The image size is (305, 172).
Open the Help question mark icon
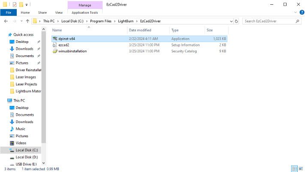click(302, 12)
